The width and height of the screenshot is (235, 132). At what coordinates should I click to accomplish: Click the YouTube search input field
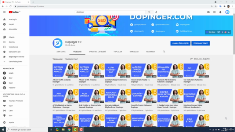[110, 12]
